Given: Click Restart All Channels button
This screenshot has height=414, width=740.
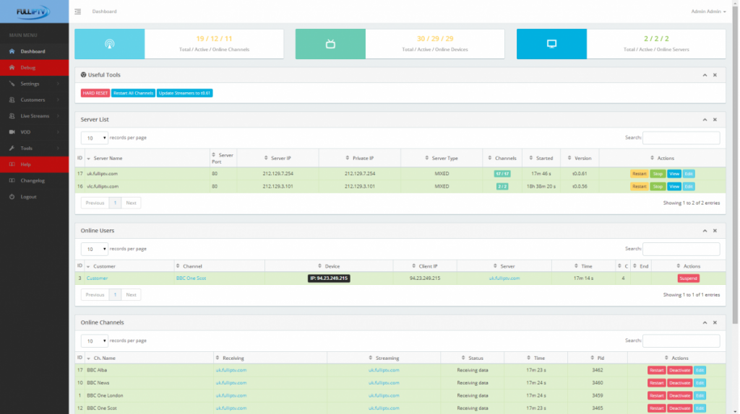Looking at the screenshot, I should (133, 93).
